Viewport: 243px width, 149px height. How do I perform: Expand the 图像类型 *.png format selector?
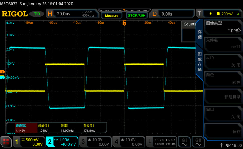[x=223, y=27]
